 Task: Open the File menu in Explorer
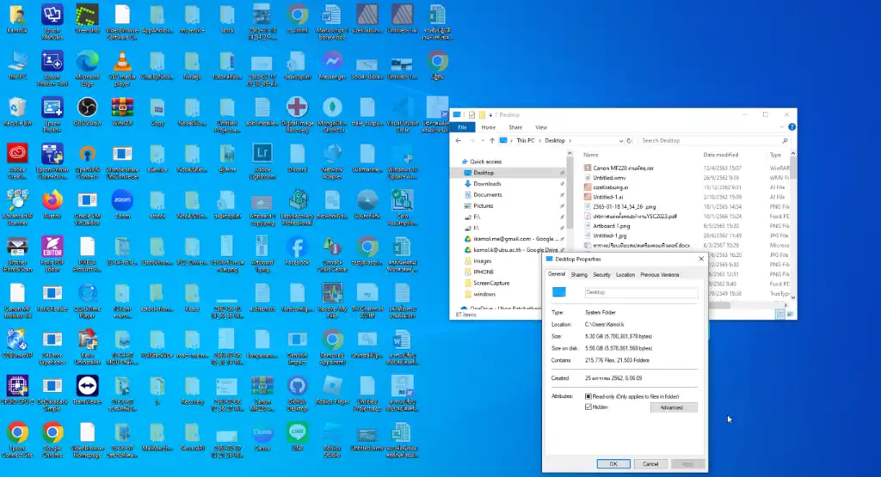(462, 127)
